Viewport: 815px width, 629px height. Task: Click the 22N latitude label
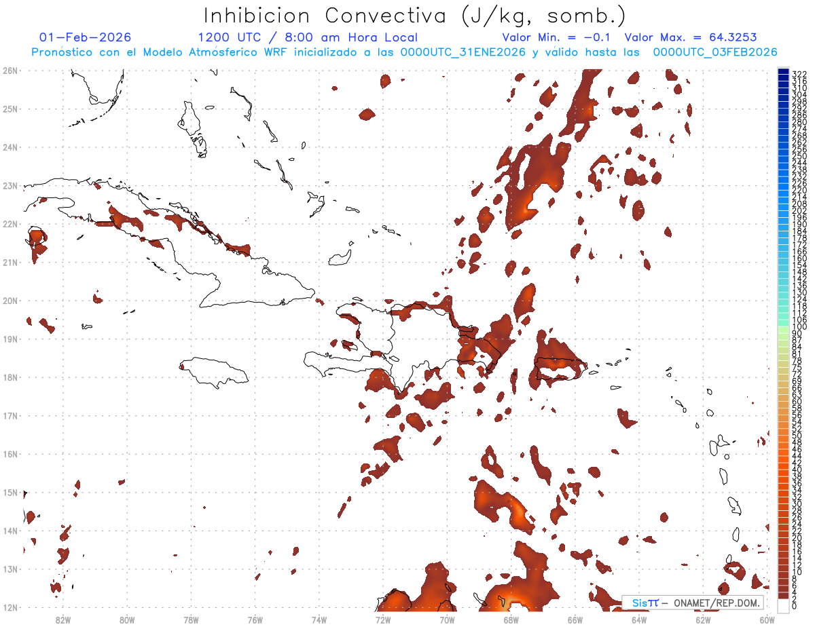[10, 224]
